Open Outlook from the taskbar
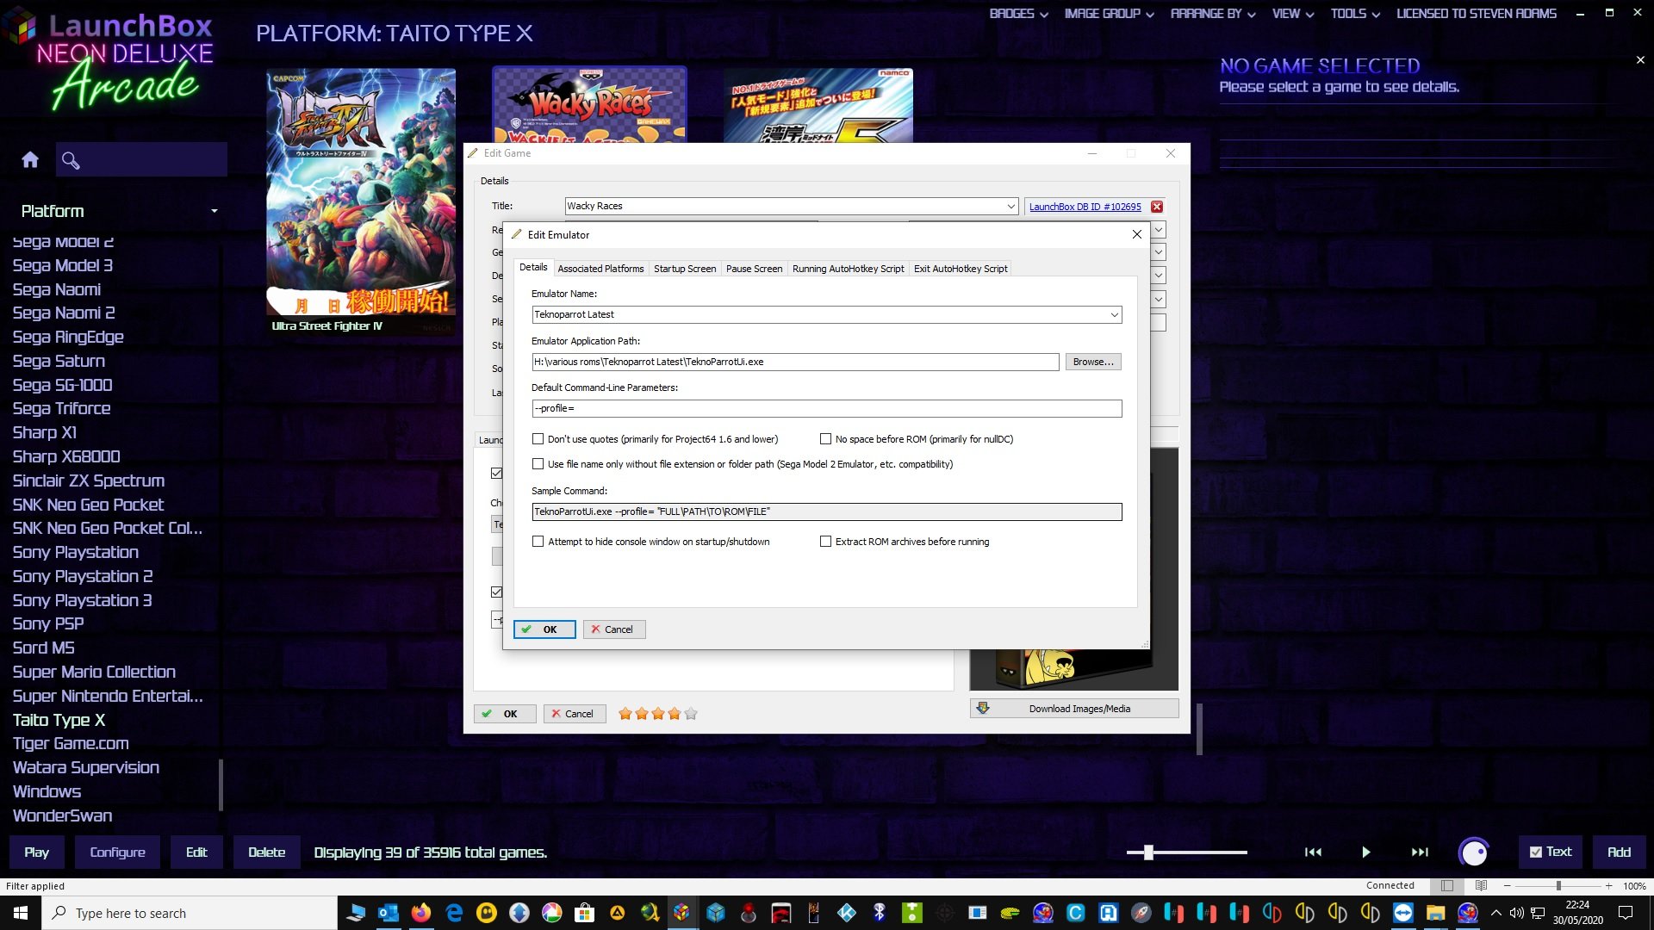Screen dimensions: 1654x930 pyautogui.click(x=388, y=913)
